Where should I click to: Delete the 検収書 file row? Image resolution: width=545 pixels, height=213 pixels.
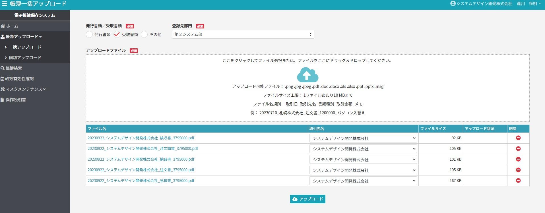pos(518,138)
